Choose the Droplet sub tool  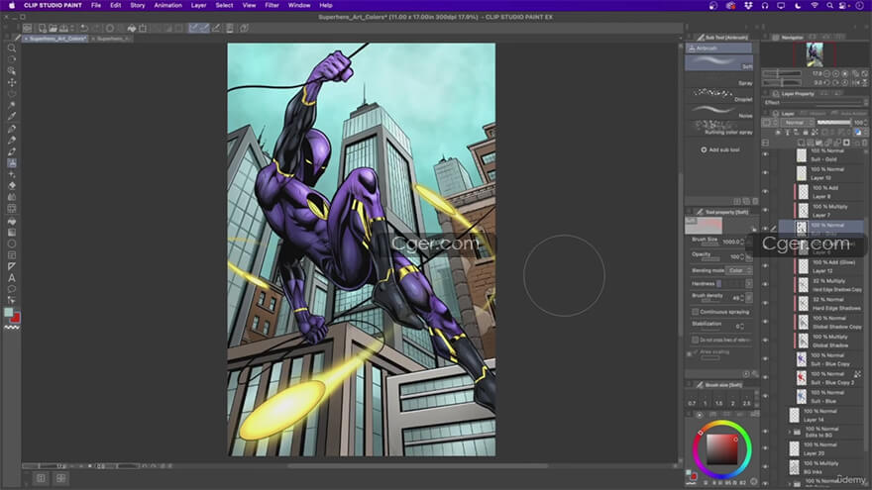coord(718,95)
